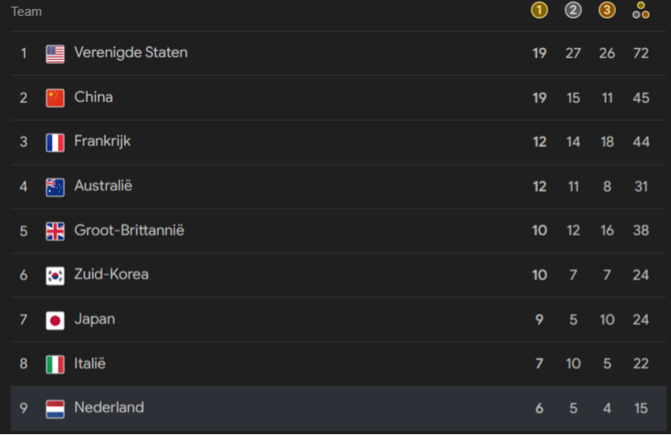The height and width of the screenshot is (435, 671).
Task: Click the total medals icon
Action: tap(641, 10)
